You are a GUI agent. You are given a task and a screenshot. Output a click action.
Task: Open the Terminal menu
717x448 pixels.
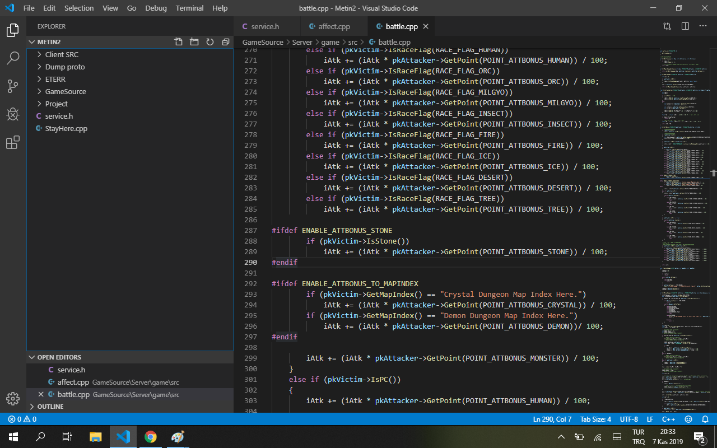click(190, 8)
